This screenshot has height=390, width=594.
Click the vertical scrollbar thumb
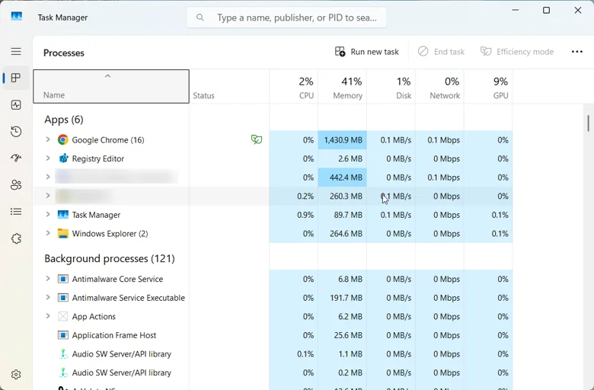click(588, 123)
